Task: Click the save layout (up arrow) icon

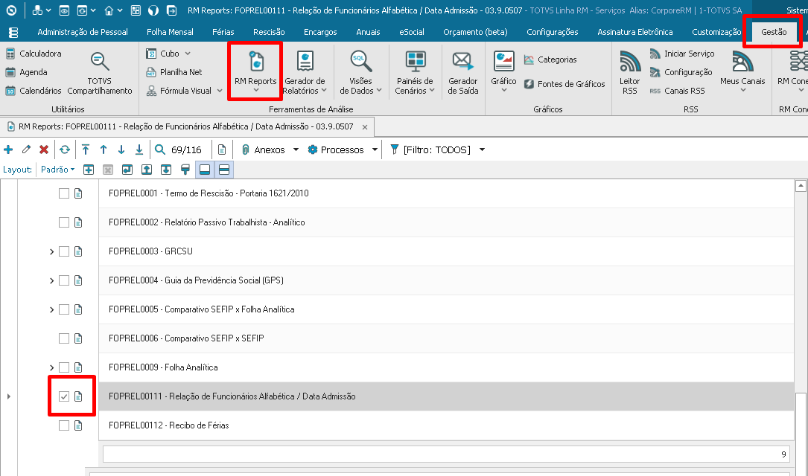Action: coord(147,170)
